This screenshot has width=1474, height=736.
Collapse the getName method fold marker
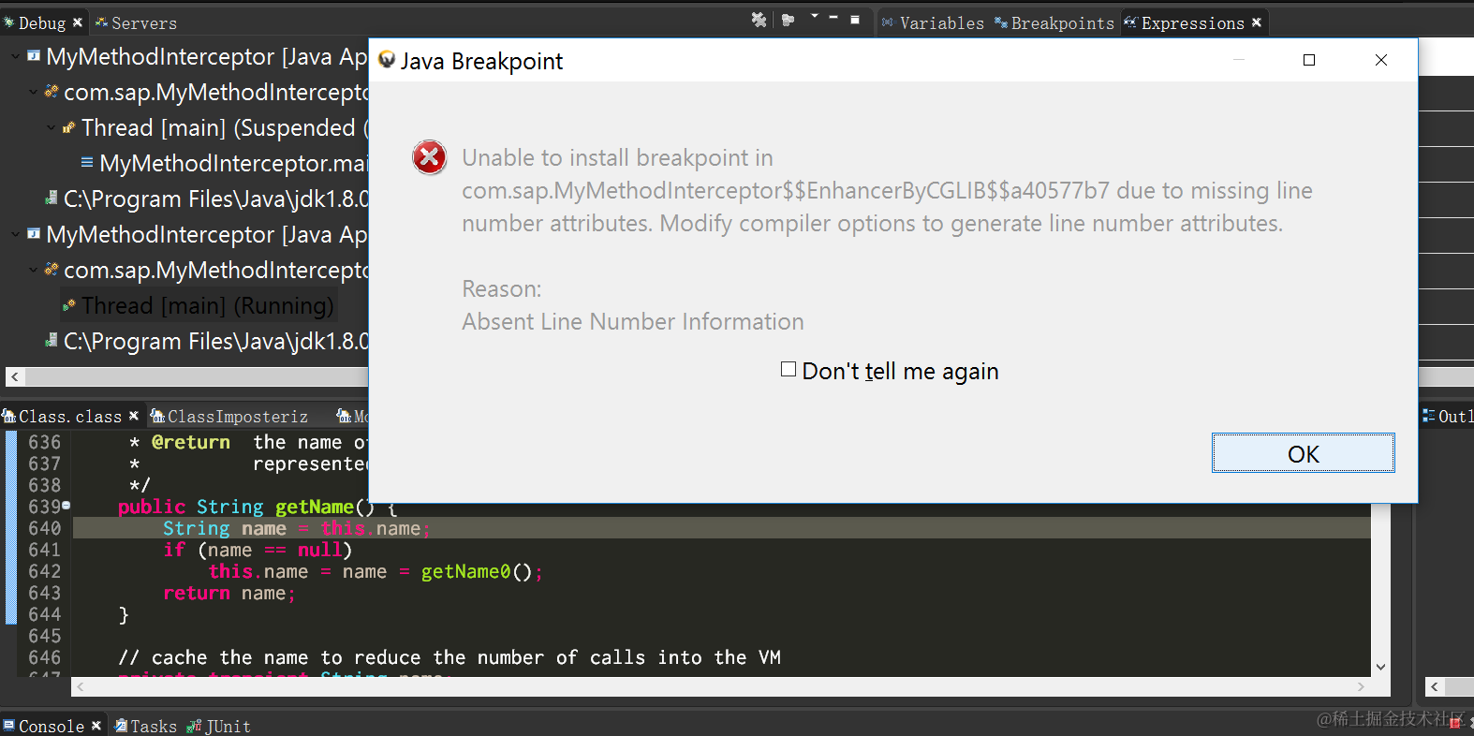point(66,506)
